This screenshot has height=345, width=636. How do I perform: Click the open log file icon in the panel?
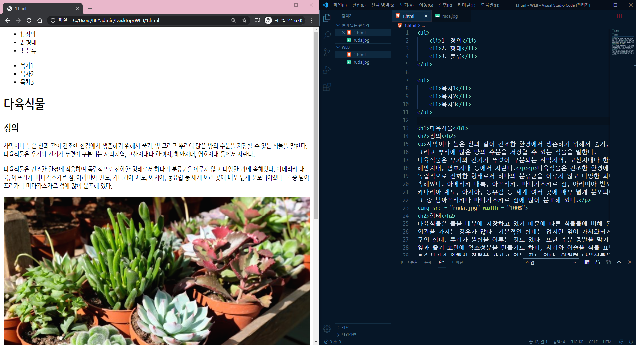pos(608,262)
